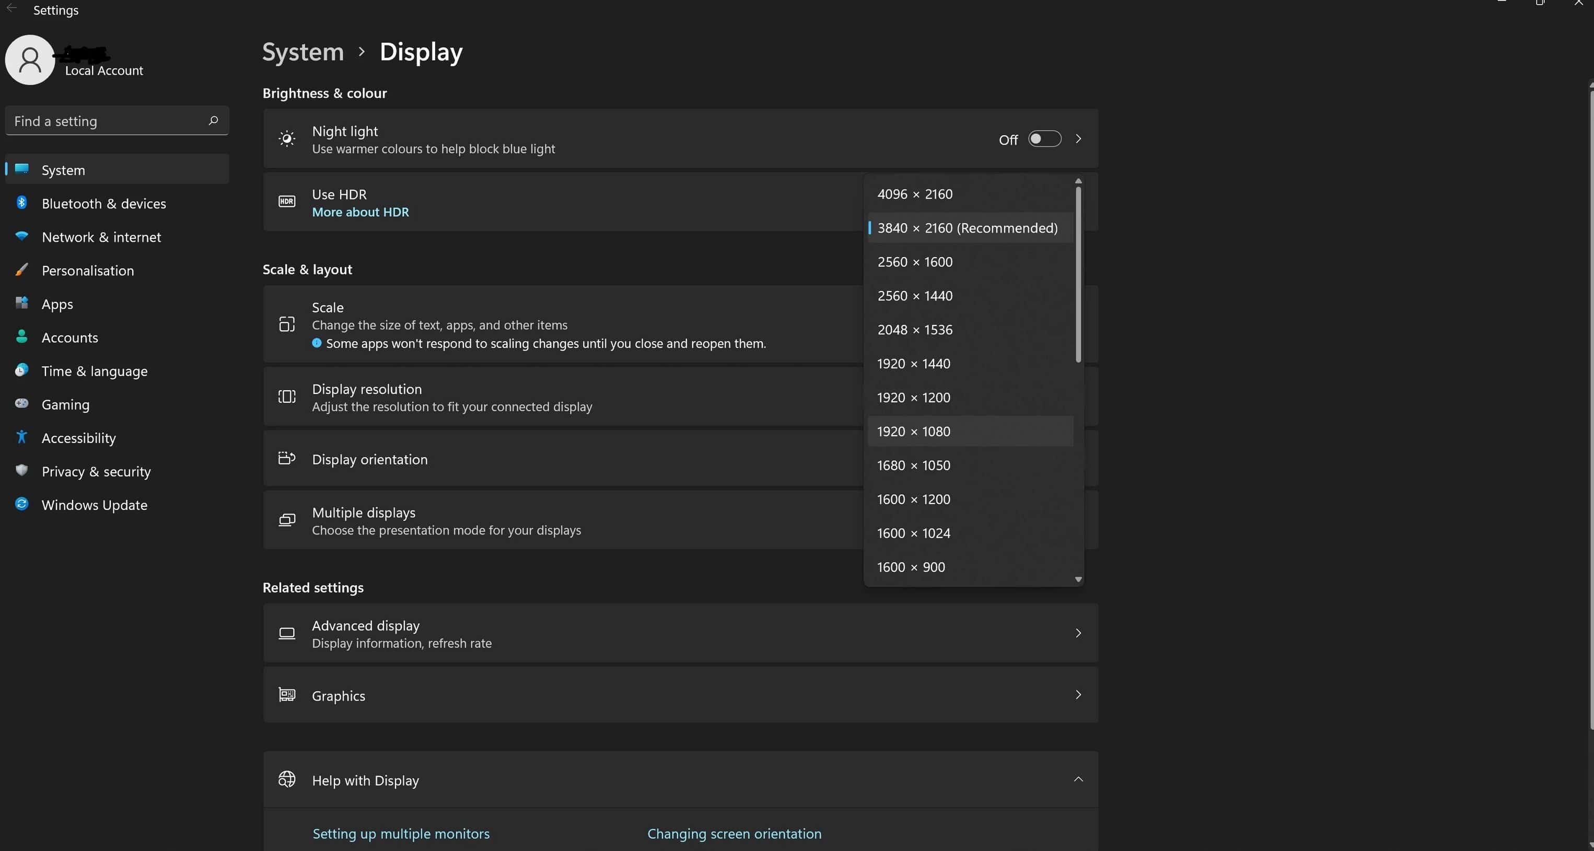
Task: Choose 3840 × 2160 (Recommended) resolution
Action: [967, 228]
